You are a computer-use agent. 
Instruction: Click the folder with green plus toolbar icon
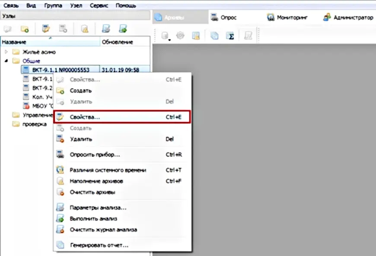[25, 29]
